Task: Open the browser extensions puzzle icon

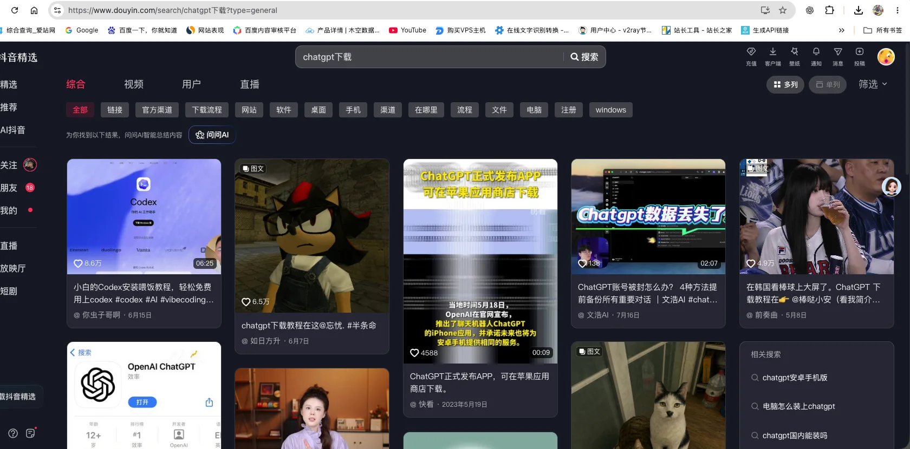Action: [x=829, y=10]
